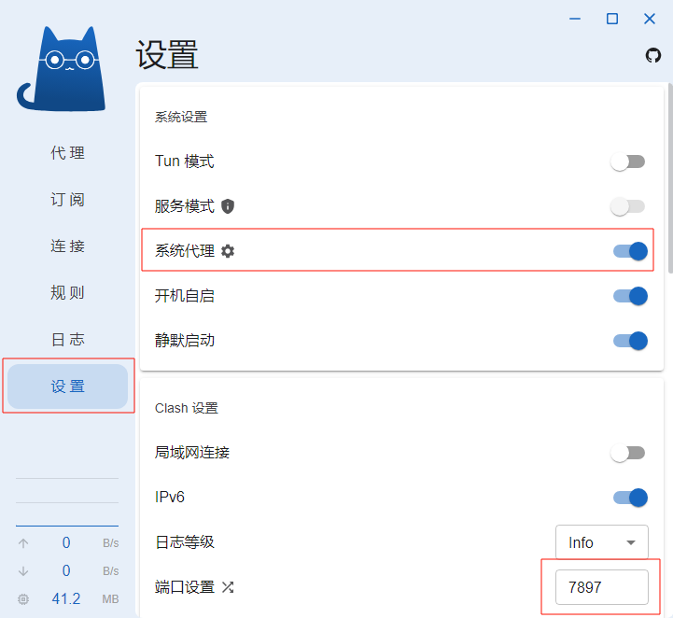This screenshot has height=618, width=673.
Task: Open the 日志等级 Info dropdown
Action: coord(602,542)
